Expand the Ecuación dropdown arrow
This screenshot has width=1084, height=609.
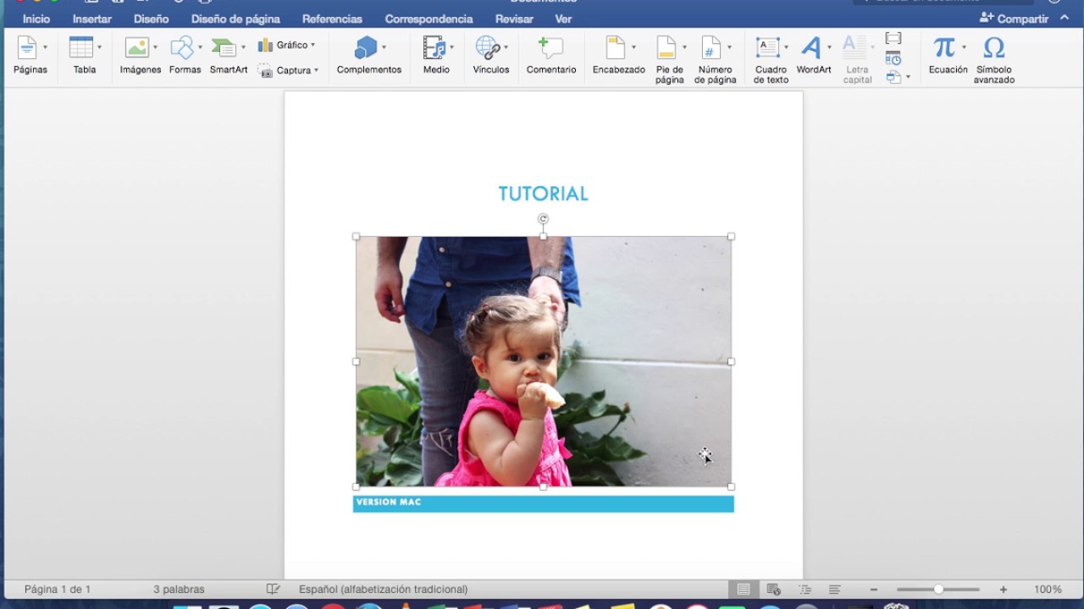(x=964, y=47)
